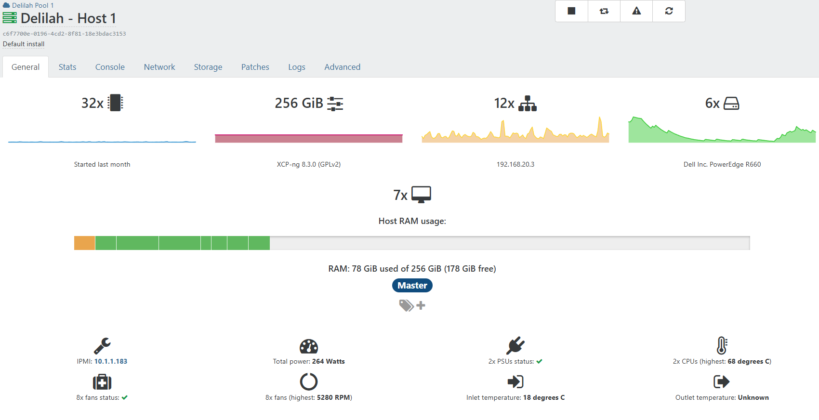The width and height of the screenshot is (819, 420).
Task: Click the 32x CPU chip icon
Action: pos(115,103)
